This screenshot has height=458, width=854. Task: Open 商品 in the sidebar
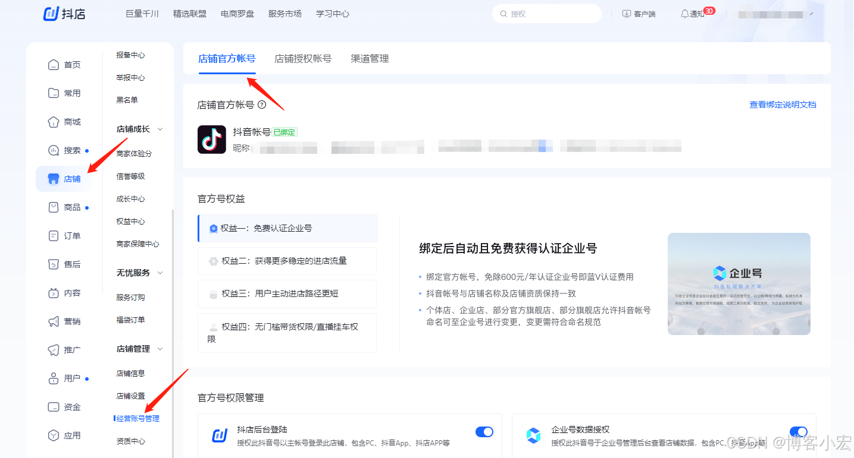click(x=64, y=207)
